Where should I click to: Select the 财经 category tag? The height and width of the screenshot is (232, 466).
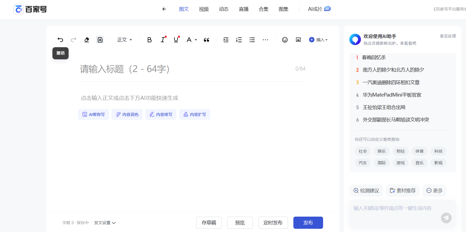401,151
